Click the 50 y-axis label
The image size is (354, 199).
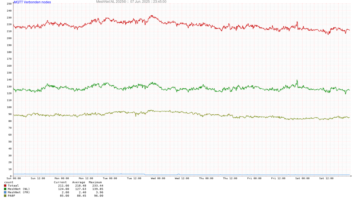click(x=10, y=142)
